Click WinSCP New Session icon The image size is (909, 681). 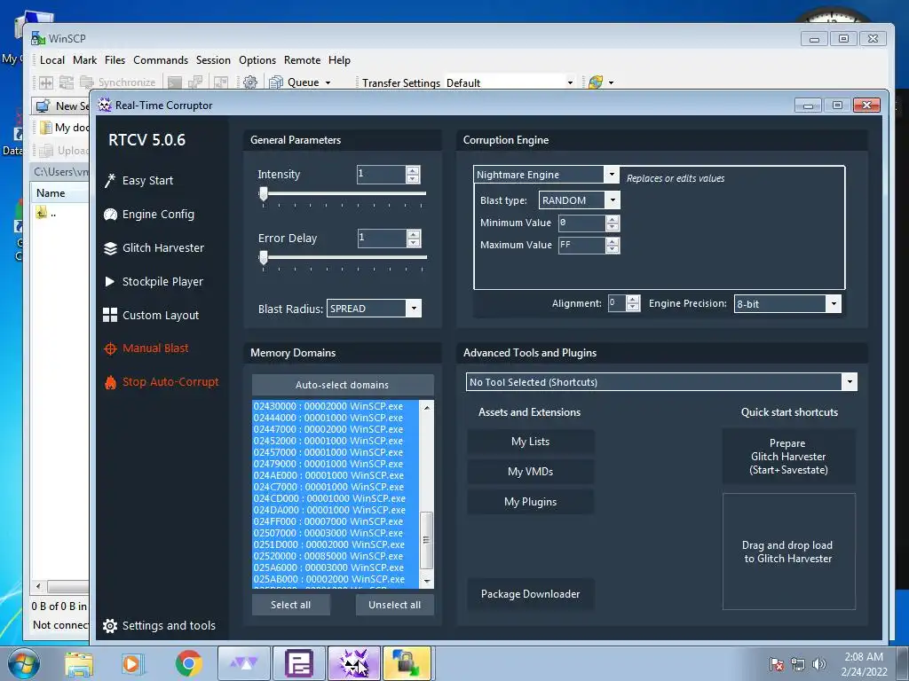tap(43, 106)
